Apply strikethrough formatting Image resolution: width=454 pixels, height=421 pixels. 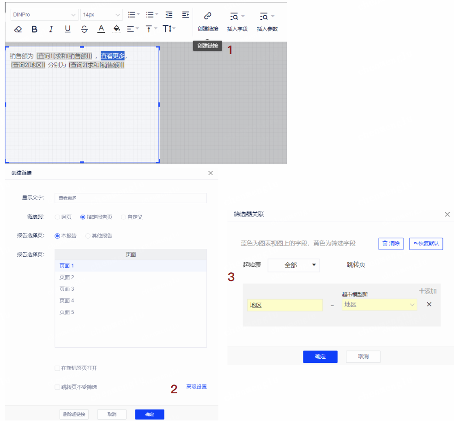[x=84, y=29]
